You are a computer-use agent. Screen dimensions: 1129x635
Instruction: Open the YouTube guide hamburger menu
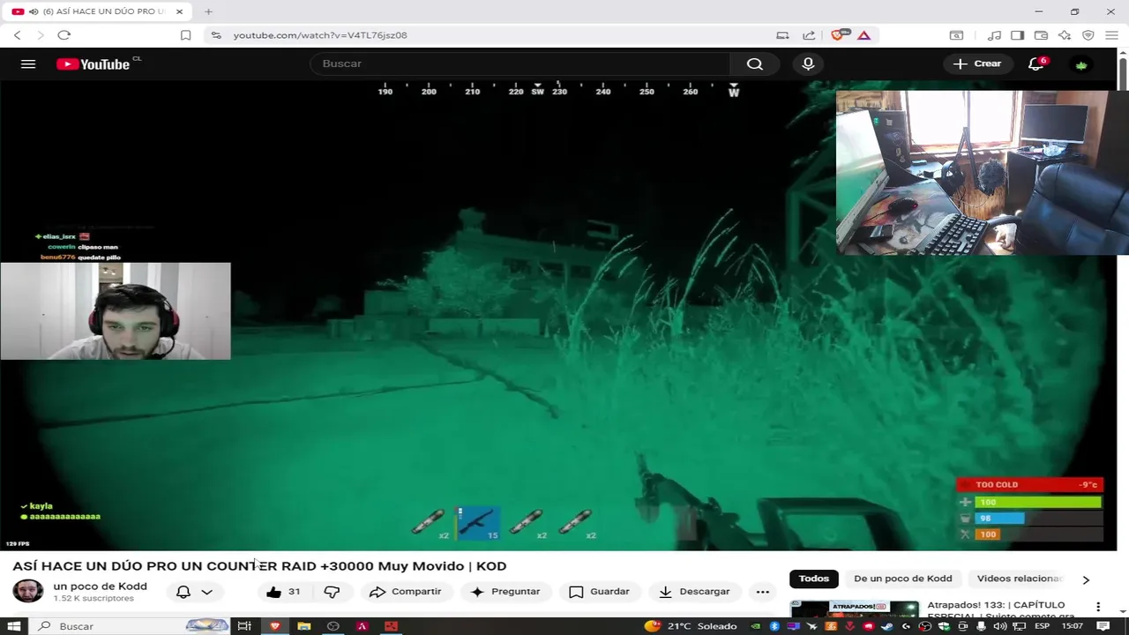point(28,63)
